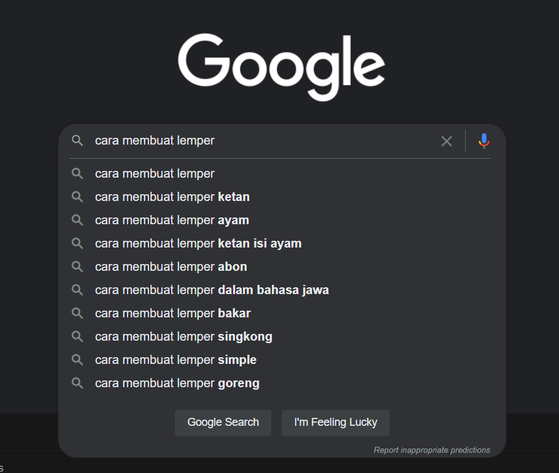Clear the search box with the X icon
Screen dimensions: 559x473
[446, 142]
